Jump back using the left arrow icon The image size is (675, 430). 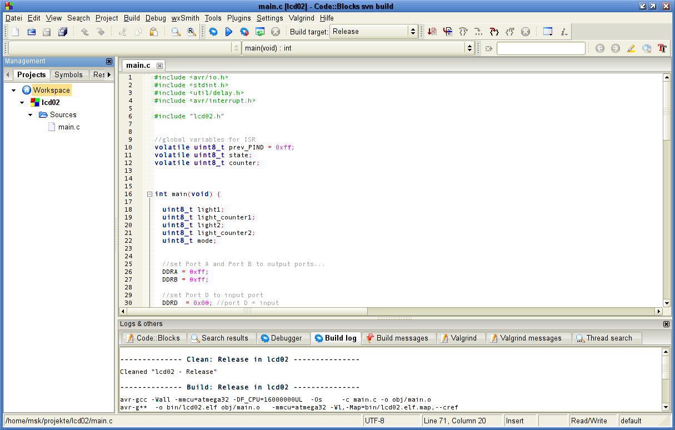[600, 48]
